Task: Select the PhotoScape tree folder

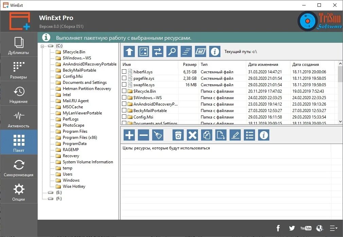Action: coord(73,125)
